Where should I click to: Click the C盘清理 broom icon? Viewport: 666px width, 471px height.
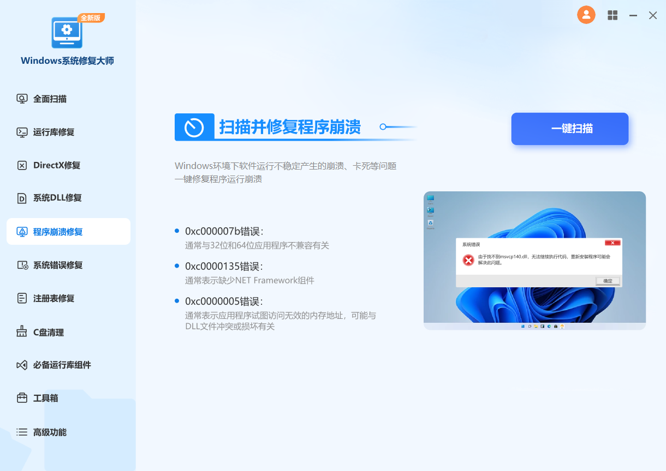(x=22, y=332)
